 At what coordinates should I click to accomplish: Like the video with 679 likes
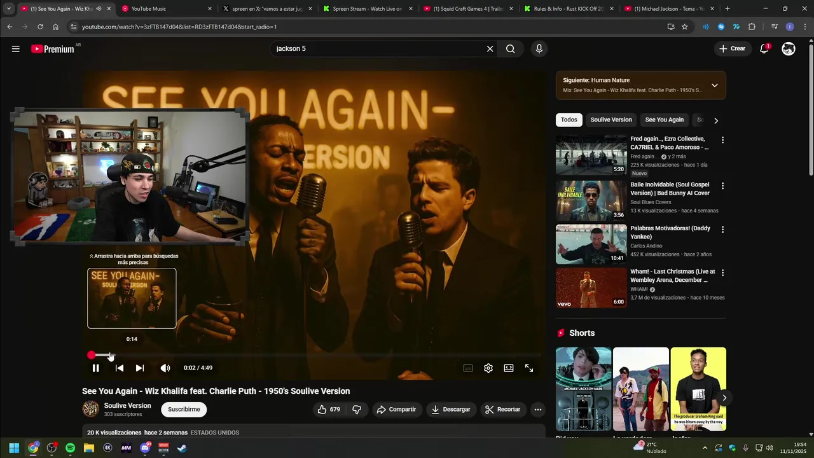click(329, 410)
